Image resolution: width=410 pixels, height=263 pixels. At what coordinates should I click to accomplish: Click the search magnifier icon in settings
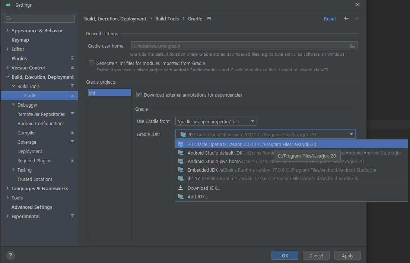click(x=9, y=18)
